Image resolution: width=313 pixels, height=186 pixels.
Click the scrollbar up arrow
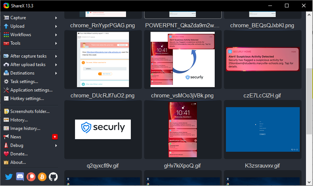pos(309,15)
